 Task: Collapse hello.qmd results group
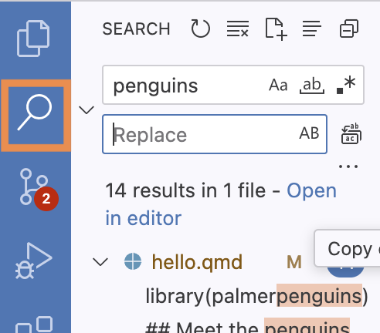pyautogui.click(x=100, y=262)
